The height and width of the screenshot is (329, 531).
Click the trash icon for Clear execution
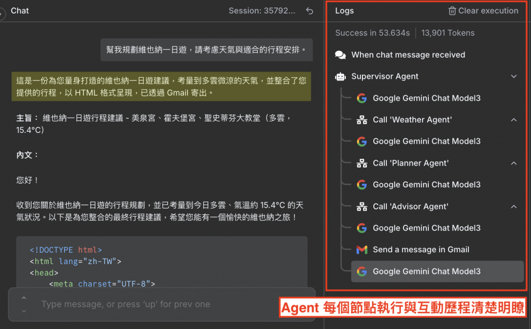(x=452, y=11)
